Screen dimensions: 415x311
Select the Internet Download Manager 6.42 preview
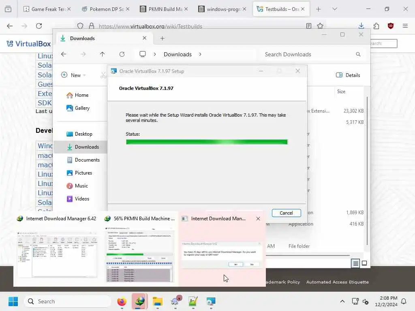tap(57, 249)
